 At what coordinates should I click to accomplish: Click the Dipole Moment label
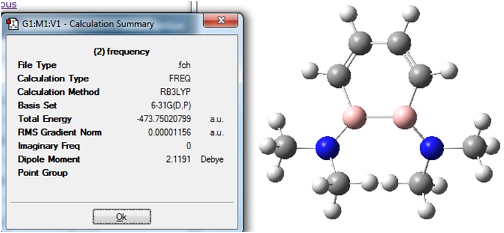coord(49,159)
